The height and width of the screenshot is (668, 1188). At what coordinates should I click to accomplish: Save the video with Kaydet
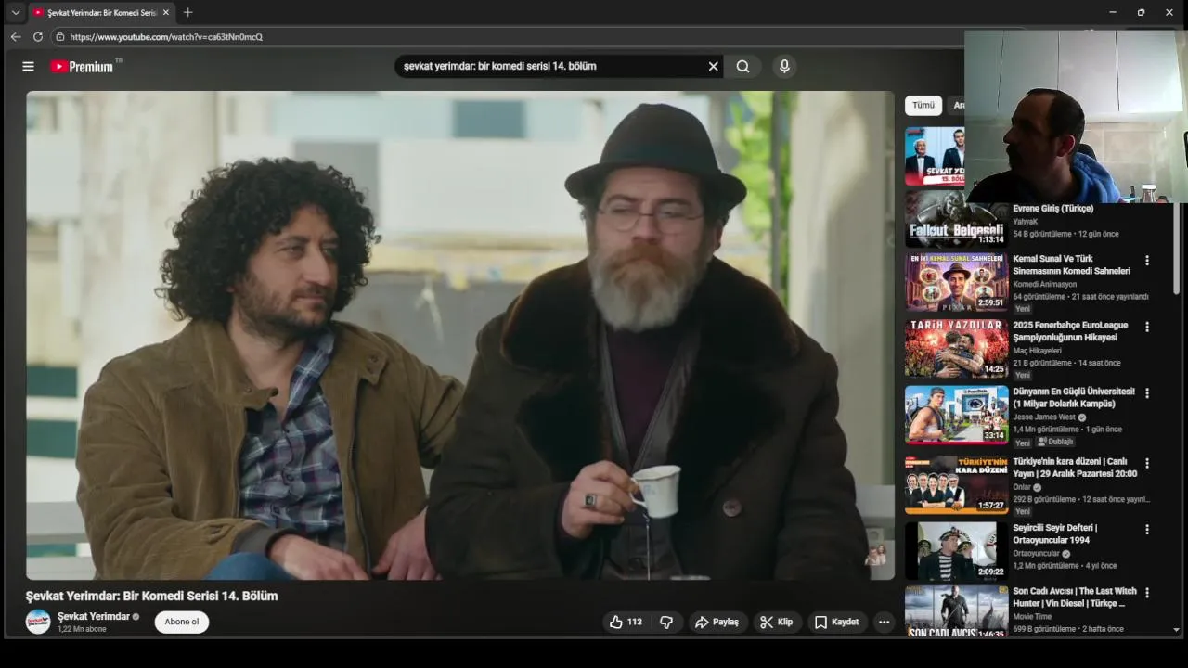tap(836, 622)
